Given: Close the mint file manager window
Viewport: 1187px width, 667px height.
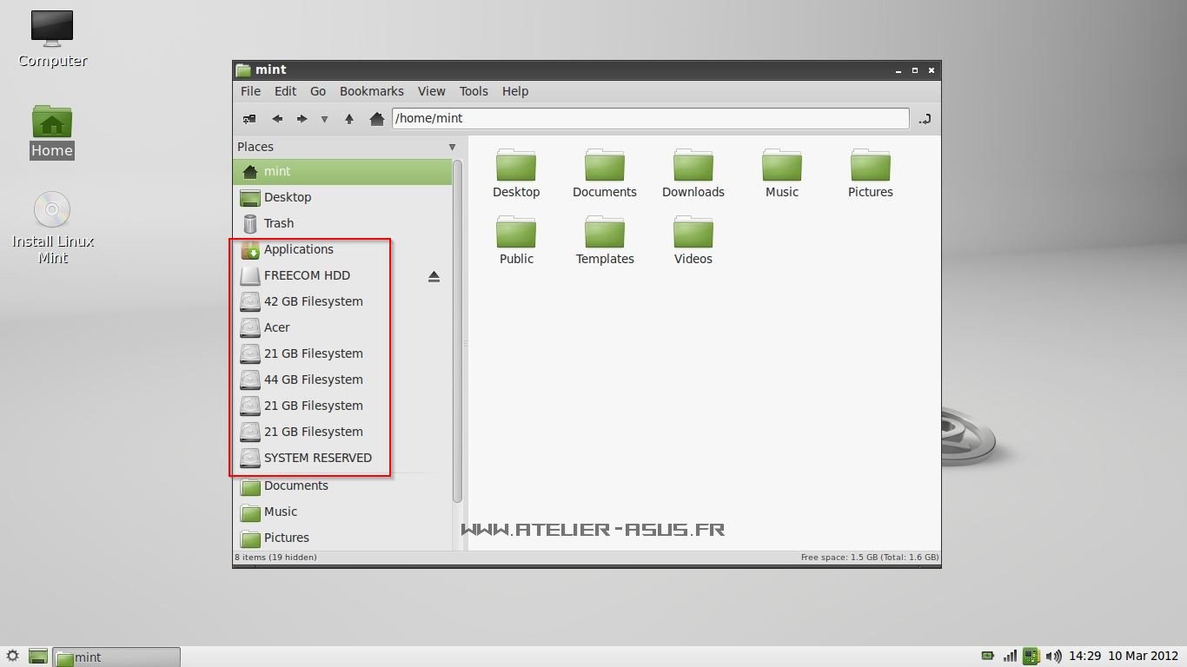Looking at the screenshot, I should pyautogui.click(x=932, y=70).
